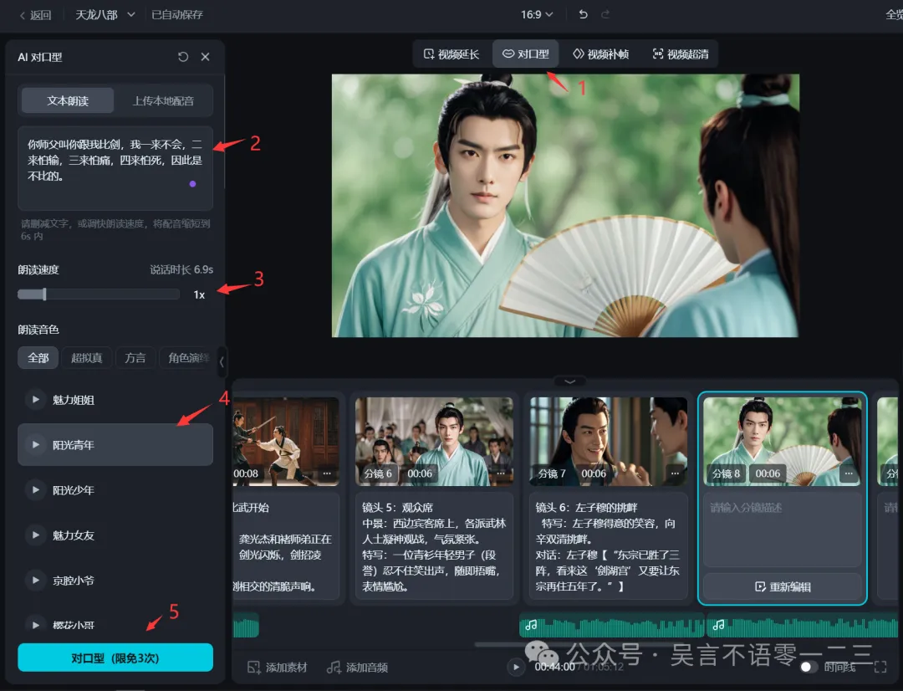
Task: Click the main video preview image
Action: (565, 205)
